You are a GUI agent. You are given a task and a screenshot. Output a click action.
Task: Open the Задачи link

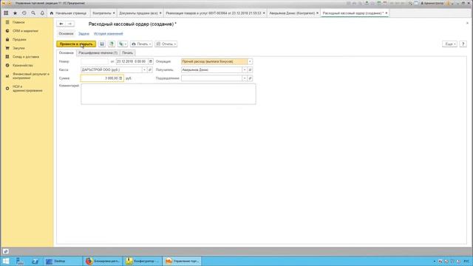coord(84,34)
